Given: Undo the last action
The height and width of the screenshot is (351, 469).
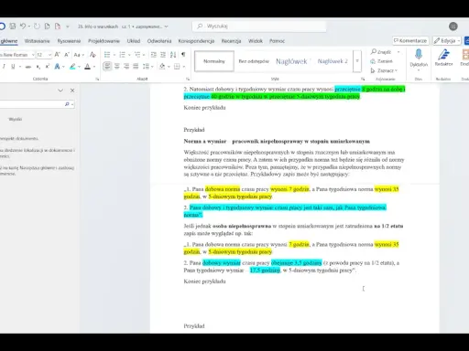Looking at the screenshot, I should 23,27.
